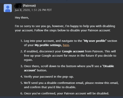Click list number "1." marker
123x98 pixels.
coord(22,41)
